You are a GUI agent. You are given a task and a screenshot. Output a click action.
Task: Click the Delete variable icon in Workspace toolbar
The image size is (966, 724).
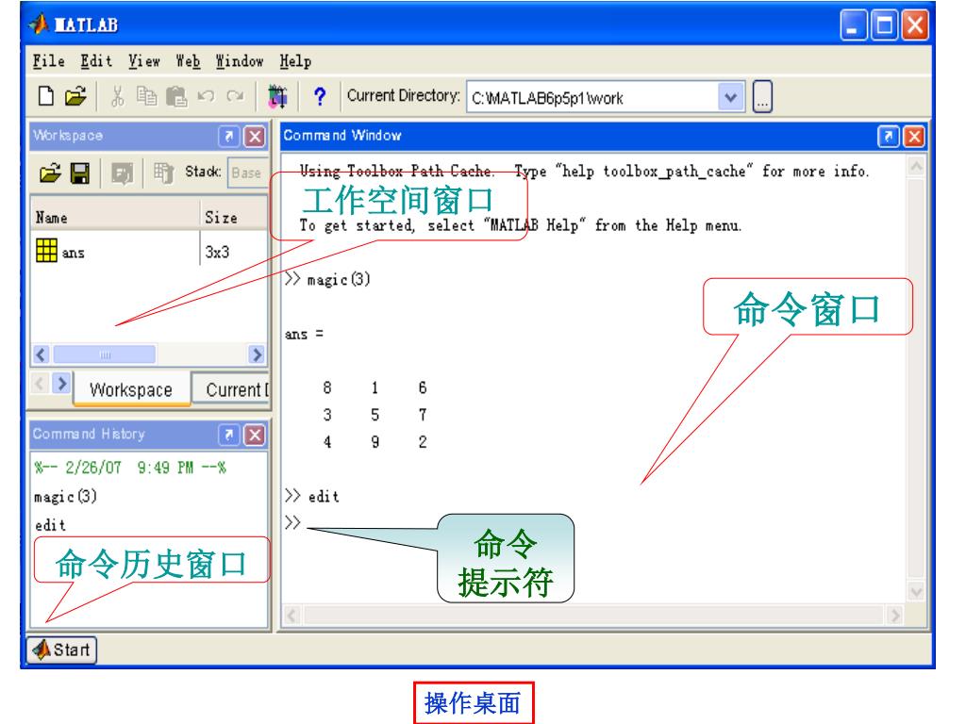click(x=163, y=173)
